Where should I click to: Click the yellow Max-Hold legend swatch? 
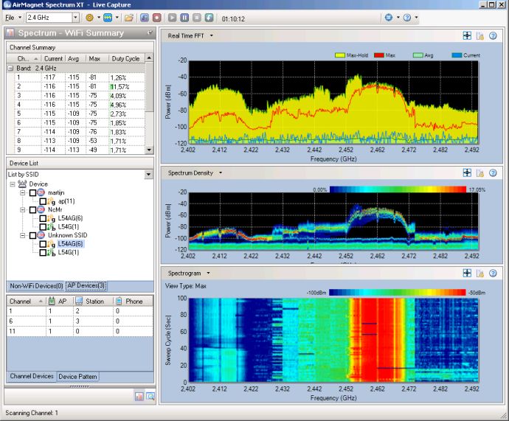pyautogui.click(x=339, y=55)
